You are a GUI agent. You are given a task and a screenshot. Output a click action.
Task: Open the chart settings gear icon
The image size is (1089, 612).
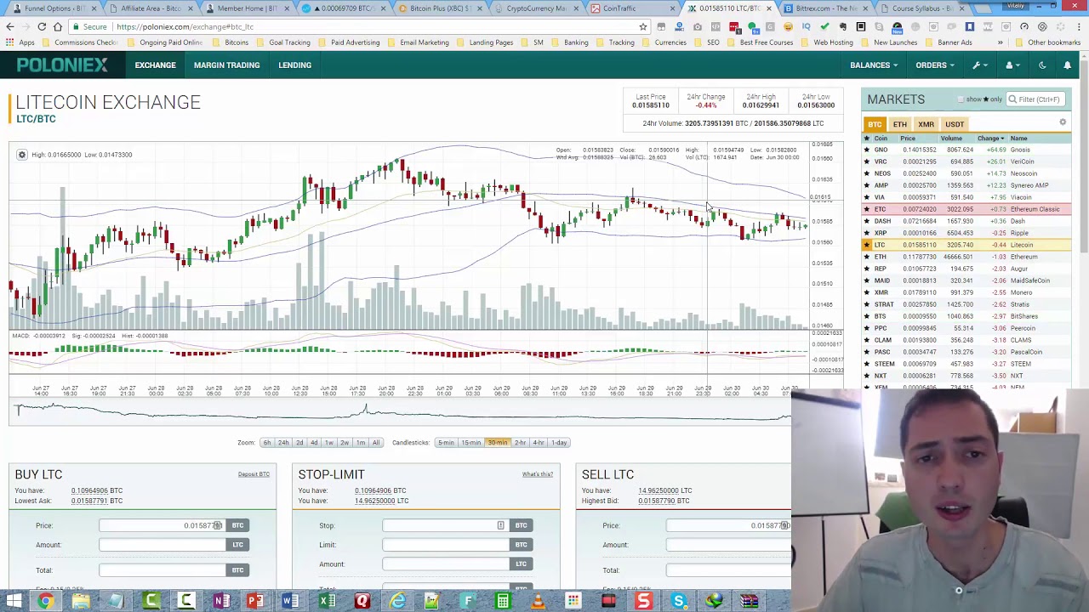point(22,155)
